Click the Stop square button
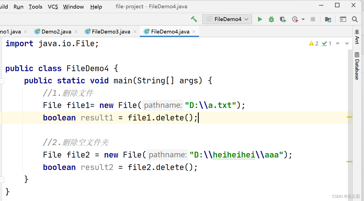Screen dimensions: 364x201 (x=313, y=19)
